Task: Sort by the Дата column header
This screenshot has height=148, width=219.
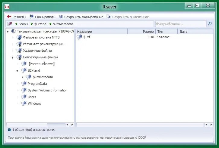Action: point(195,32)
